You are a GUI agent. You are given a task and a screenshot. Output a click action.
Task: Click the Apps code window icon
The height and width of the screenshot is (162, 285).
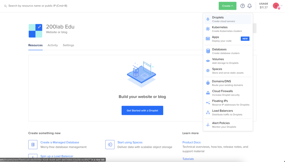(208, 39)
